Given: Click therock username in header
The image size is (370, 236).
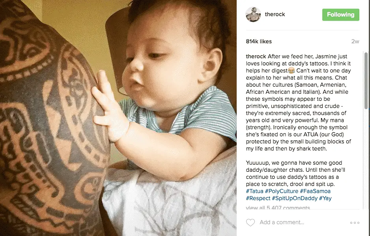Looking at the screenshot, I should (275, 15).
